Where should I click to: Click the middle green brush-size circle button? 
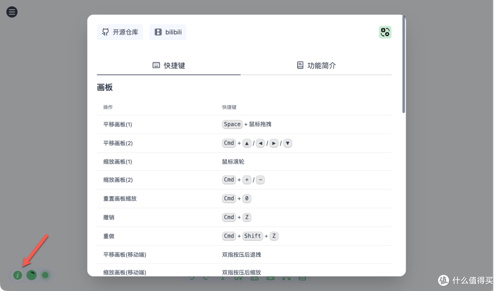[x=31, y=275]
